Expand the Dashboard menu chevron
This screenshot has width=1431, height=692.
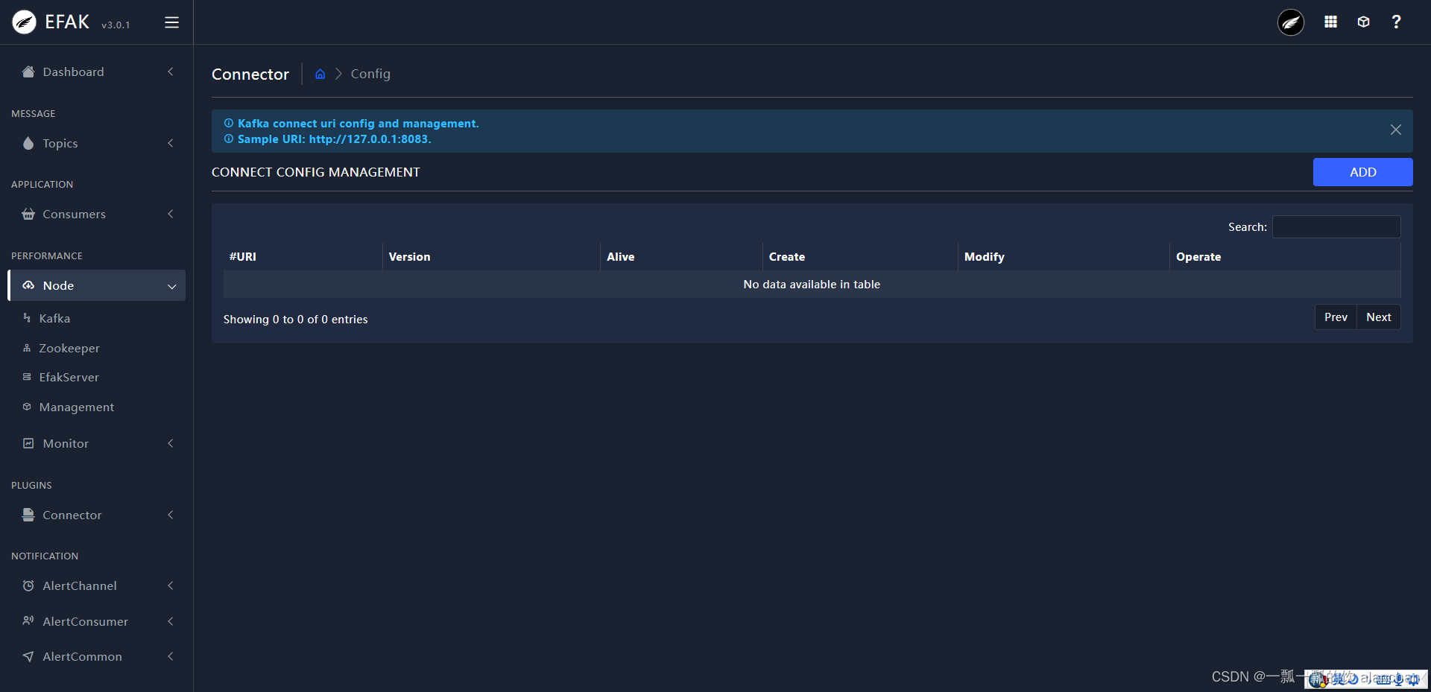(x=171, y=72)
